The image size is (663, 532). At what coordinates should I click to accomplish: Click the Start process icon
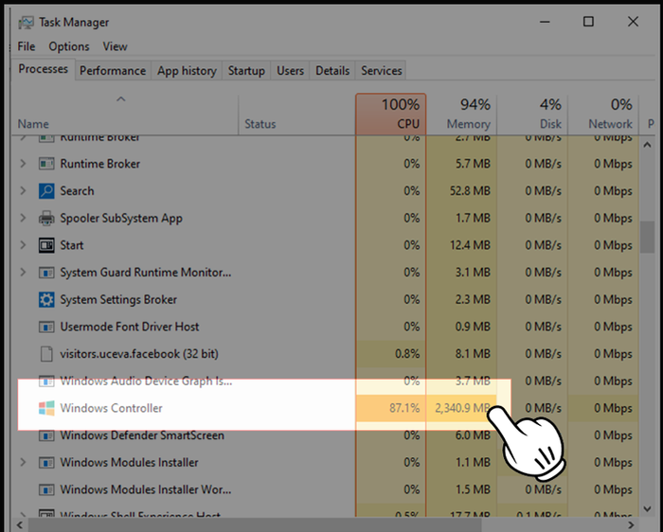point(46,245)
